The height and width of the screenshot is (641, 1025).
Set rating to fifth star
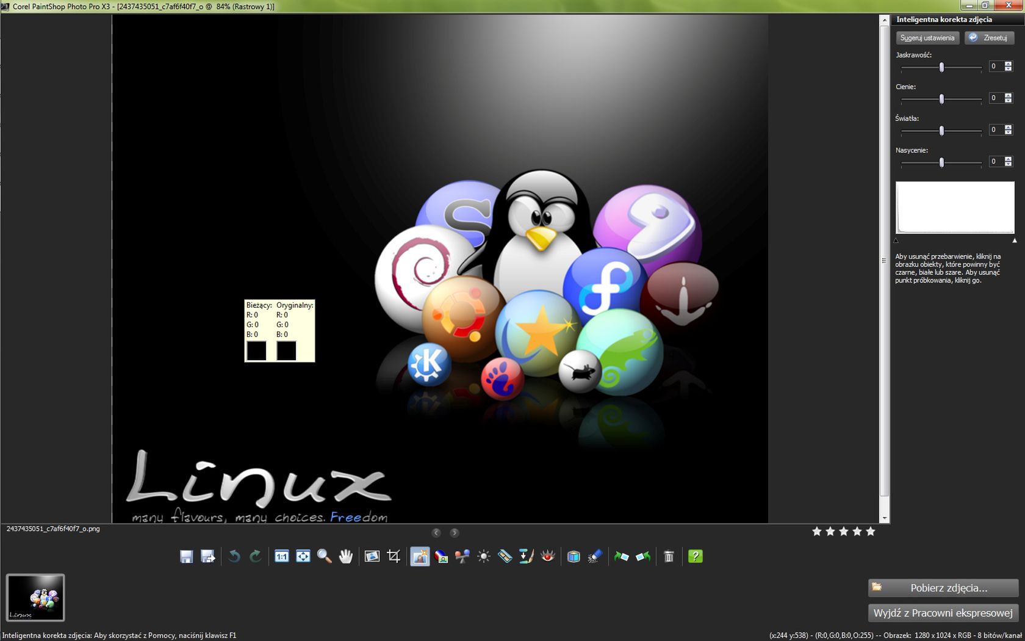[x=871, y=532]
